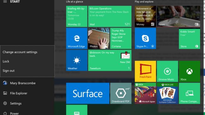205x115 pixels.
Task: Open the News tile photo
Action: 179,16
